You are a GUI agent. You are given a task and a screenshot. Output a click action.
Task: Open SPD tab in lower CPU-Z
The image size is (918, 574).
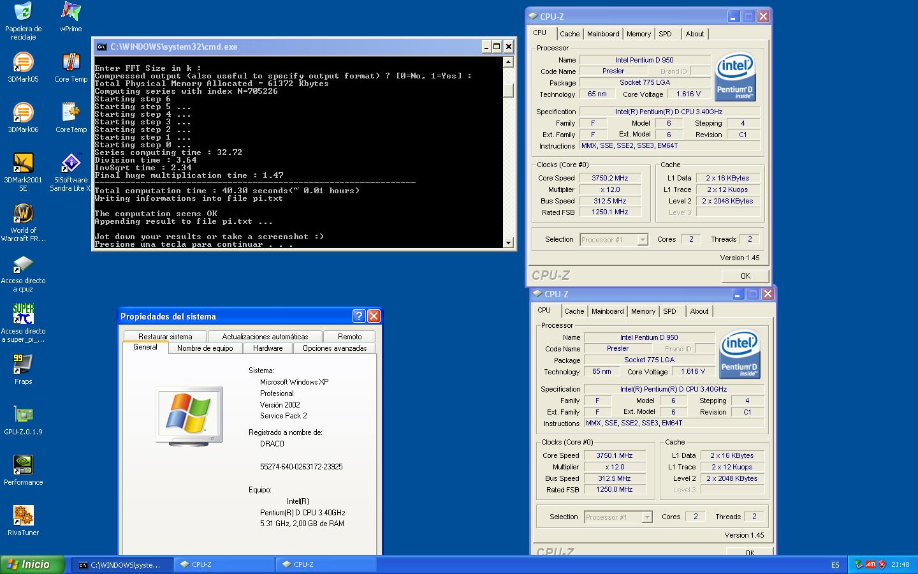[670, 312]
